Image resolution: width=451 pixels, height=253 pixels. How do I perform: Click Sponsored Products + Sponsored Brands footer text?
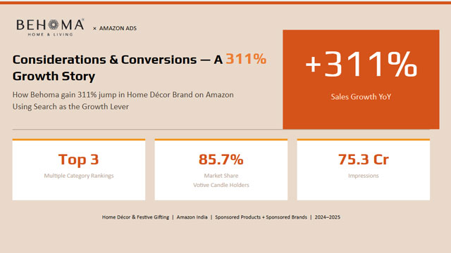261,217
